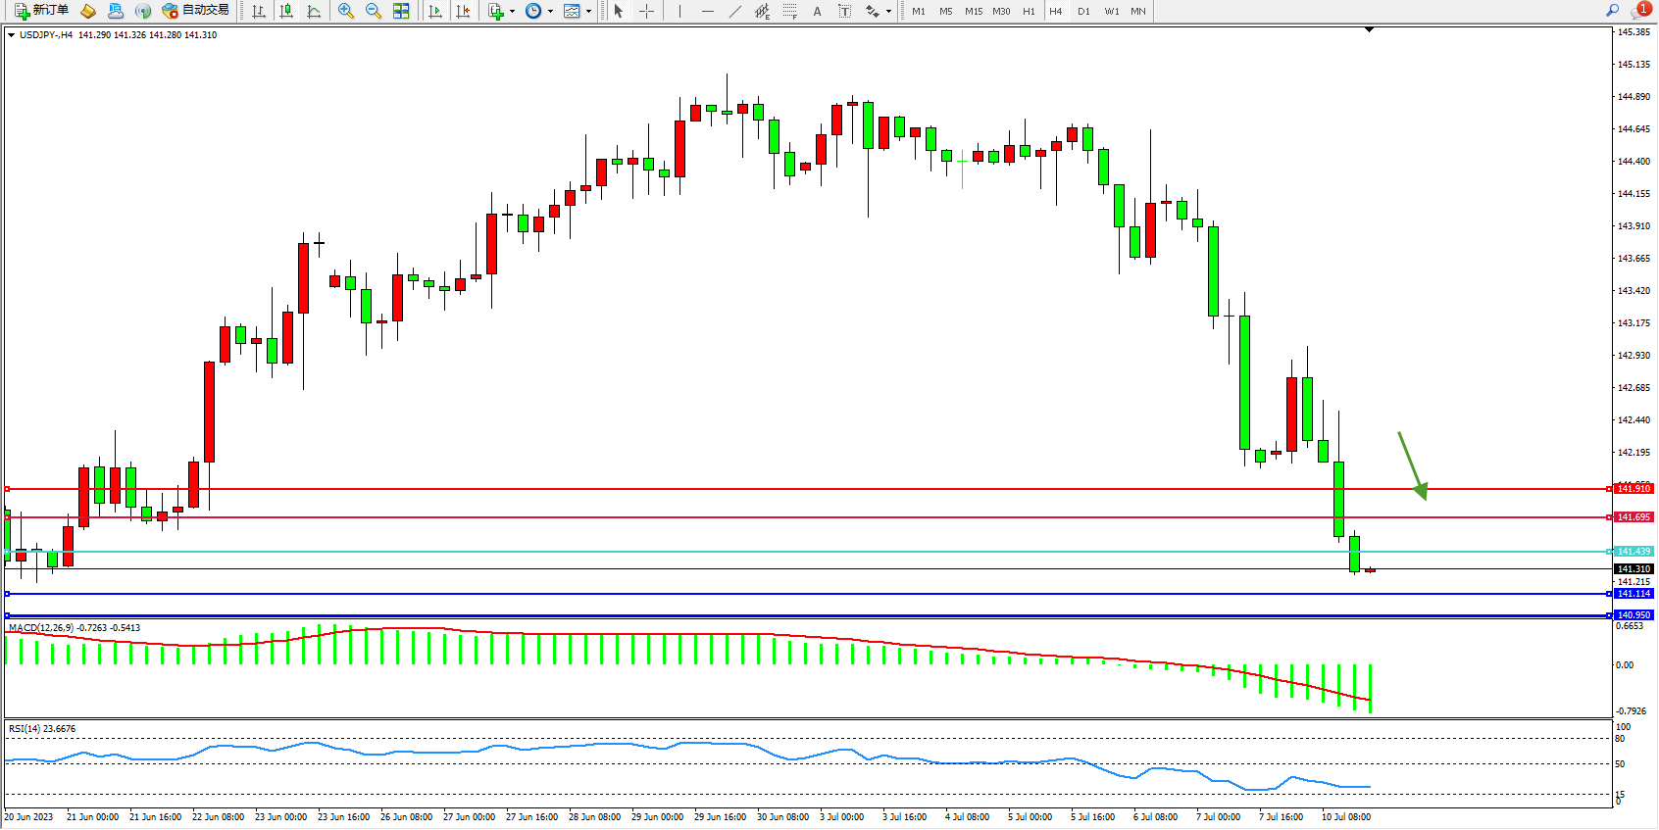The width and height of the screenshot is (1659, 830).
Task: Switch chart to candlestick mode
Action: pos(286,11)
